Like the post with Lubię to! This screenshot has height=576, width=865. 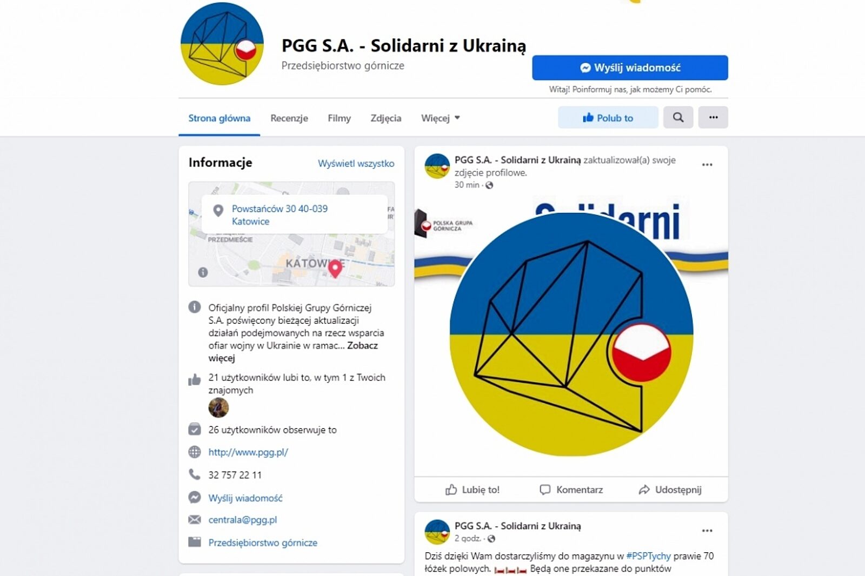[x=473, y=490]
